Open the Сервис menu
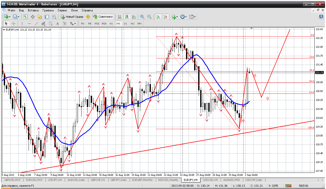This screenshot has height=189, width=326. tap(62, 10)
